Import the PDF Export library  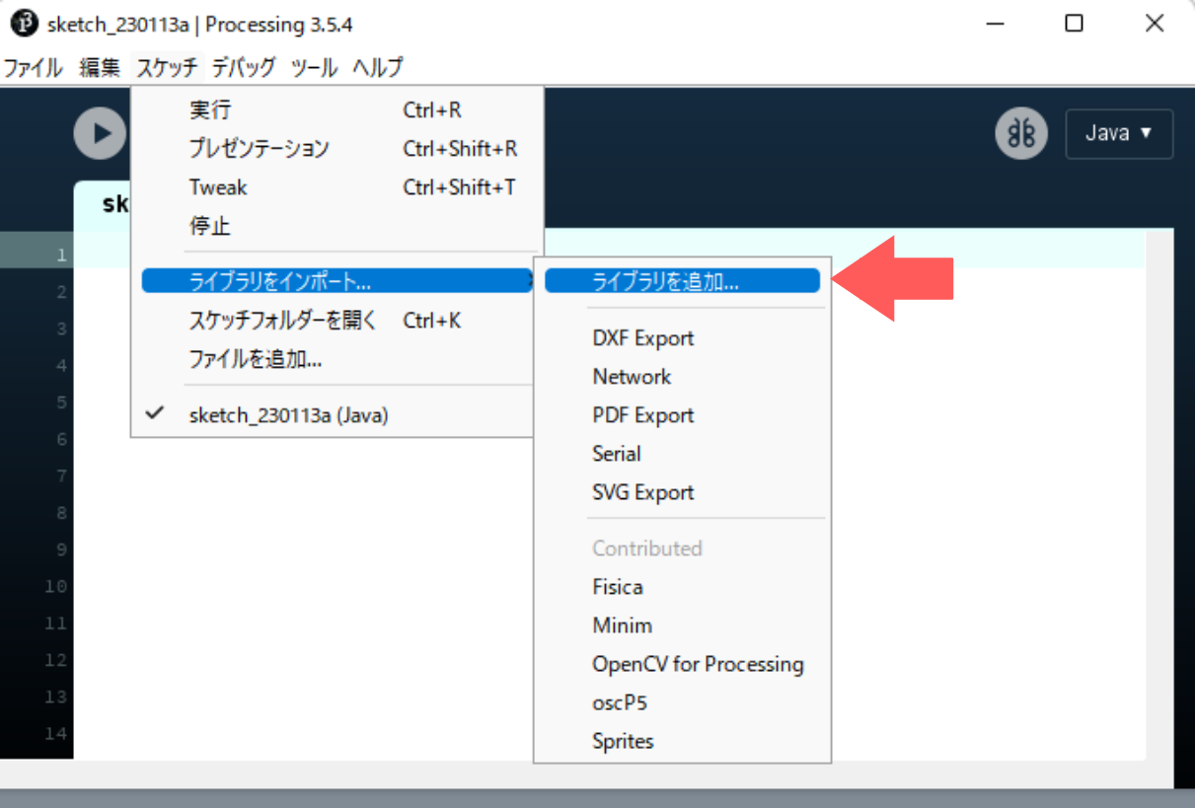click(682, 415)
